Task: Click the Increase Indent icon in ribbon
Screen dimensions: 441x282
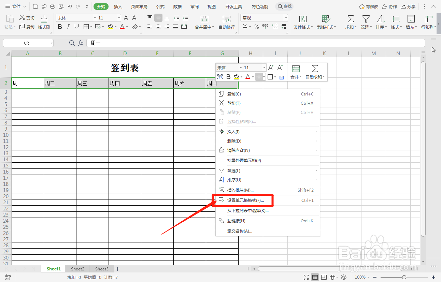Action: click(185, 18)
